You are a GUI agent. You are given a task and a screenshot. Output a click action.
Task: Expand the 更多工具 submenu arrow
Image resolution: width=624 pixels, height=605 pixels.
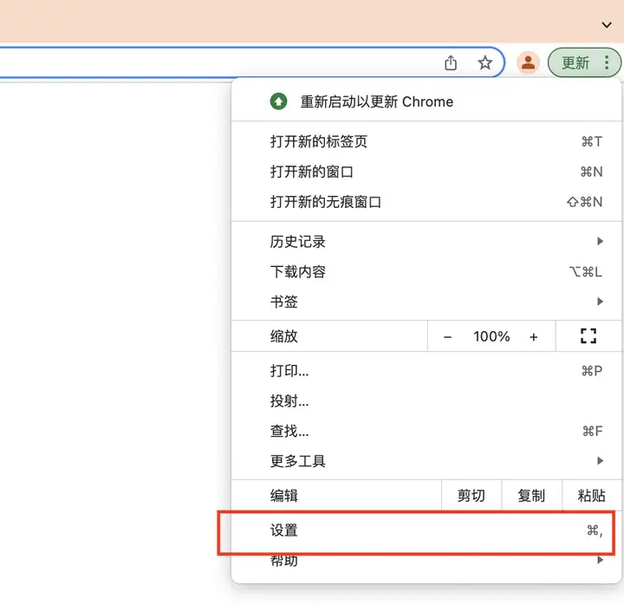(600, 461)
